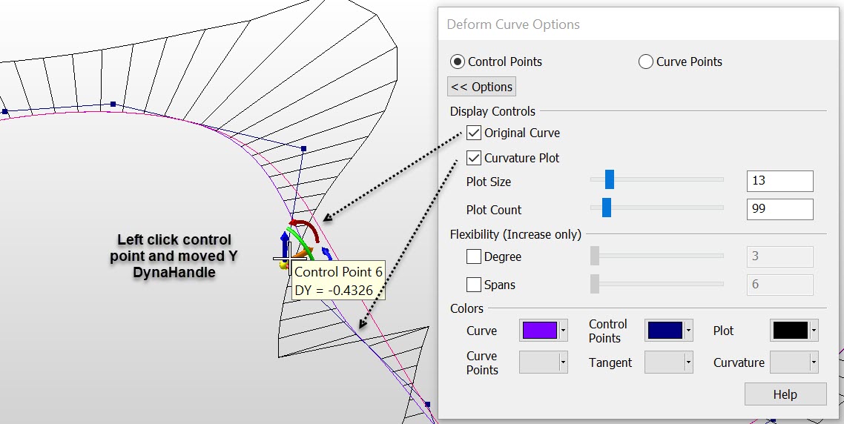Image resolution: width=844 pixels, height=424 pixels.
Task: Enable the Spans flexibility checkbox
Action: [x=474, y=284]
